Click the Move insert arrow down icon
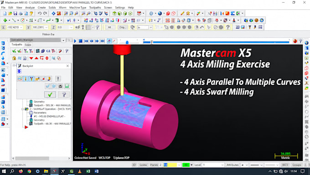310x175 pixels. click(x=31, y=58)
